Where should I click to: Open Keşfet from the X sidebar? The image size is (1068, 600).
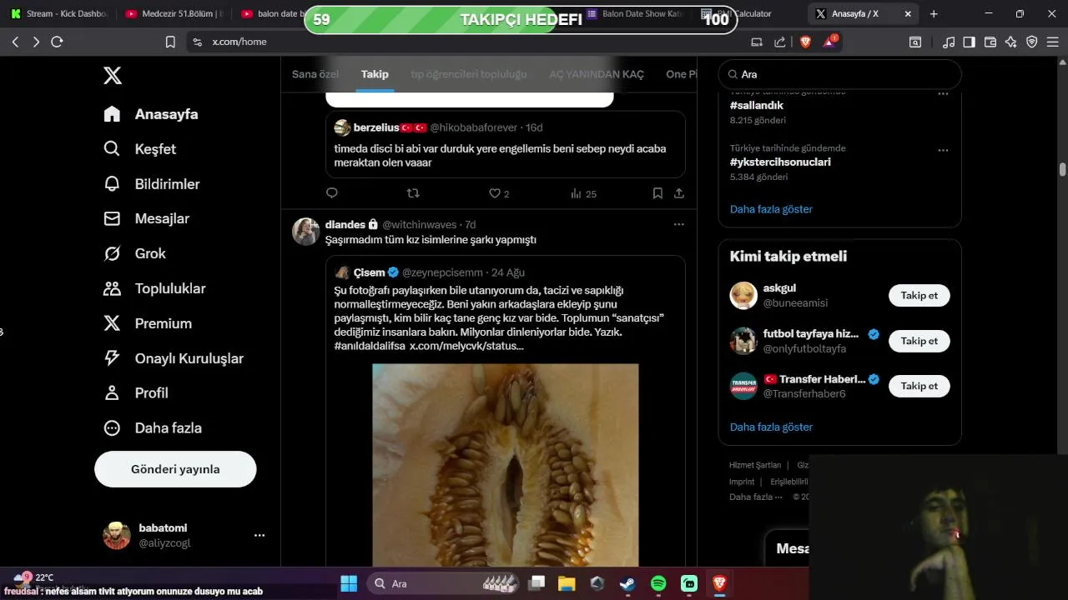coord(140,149)
